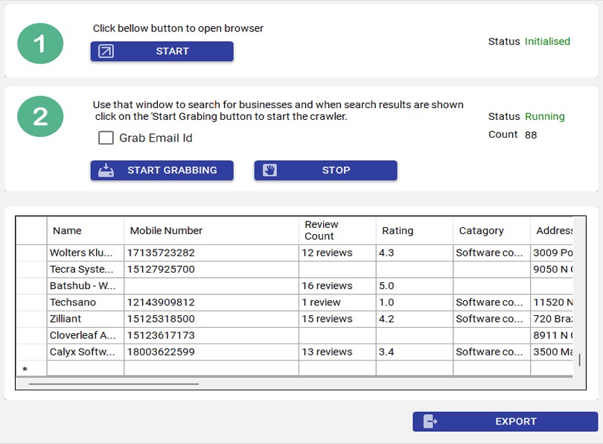Select the Zilliant name cell
The width and height of the screenshot is (603, 444).
86,319
